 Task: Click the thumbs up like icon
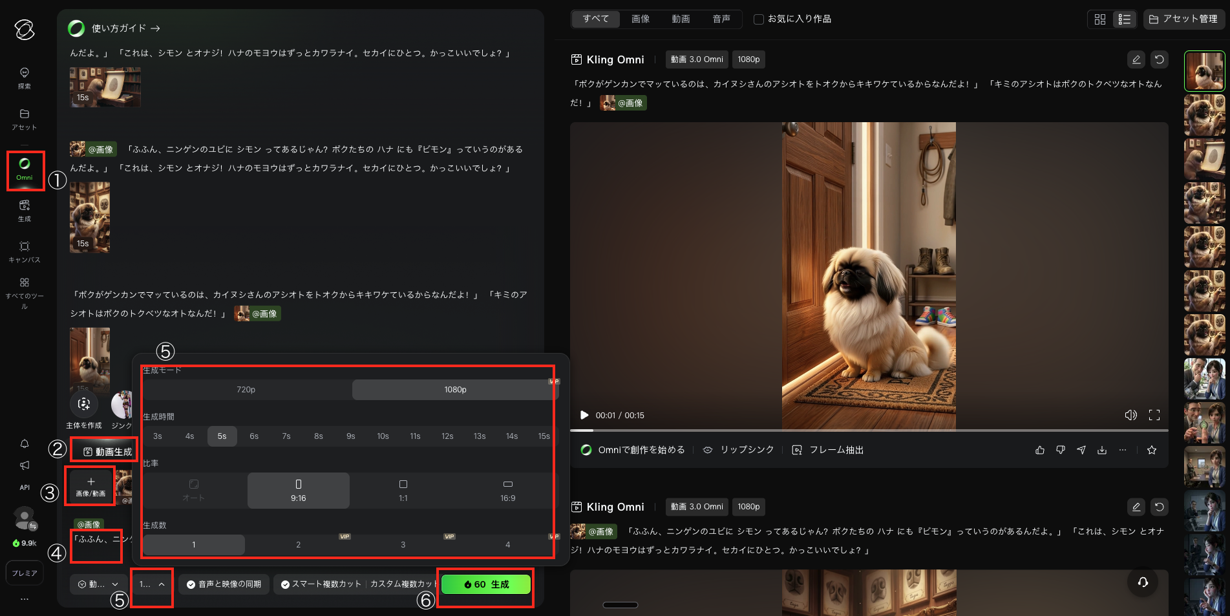[x=1039, y=451]
